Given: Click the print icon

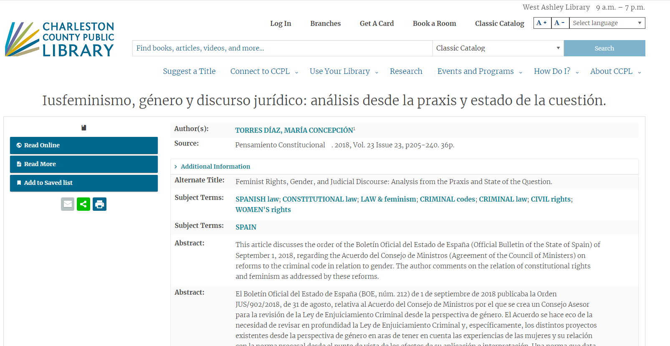Looking at the screenshot, I should click(99, 204).
